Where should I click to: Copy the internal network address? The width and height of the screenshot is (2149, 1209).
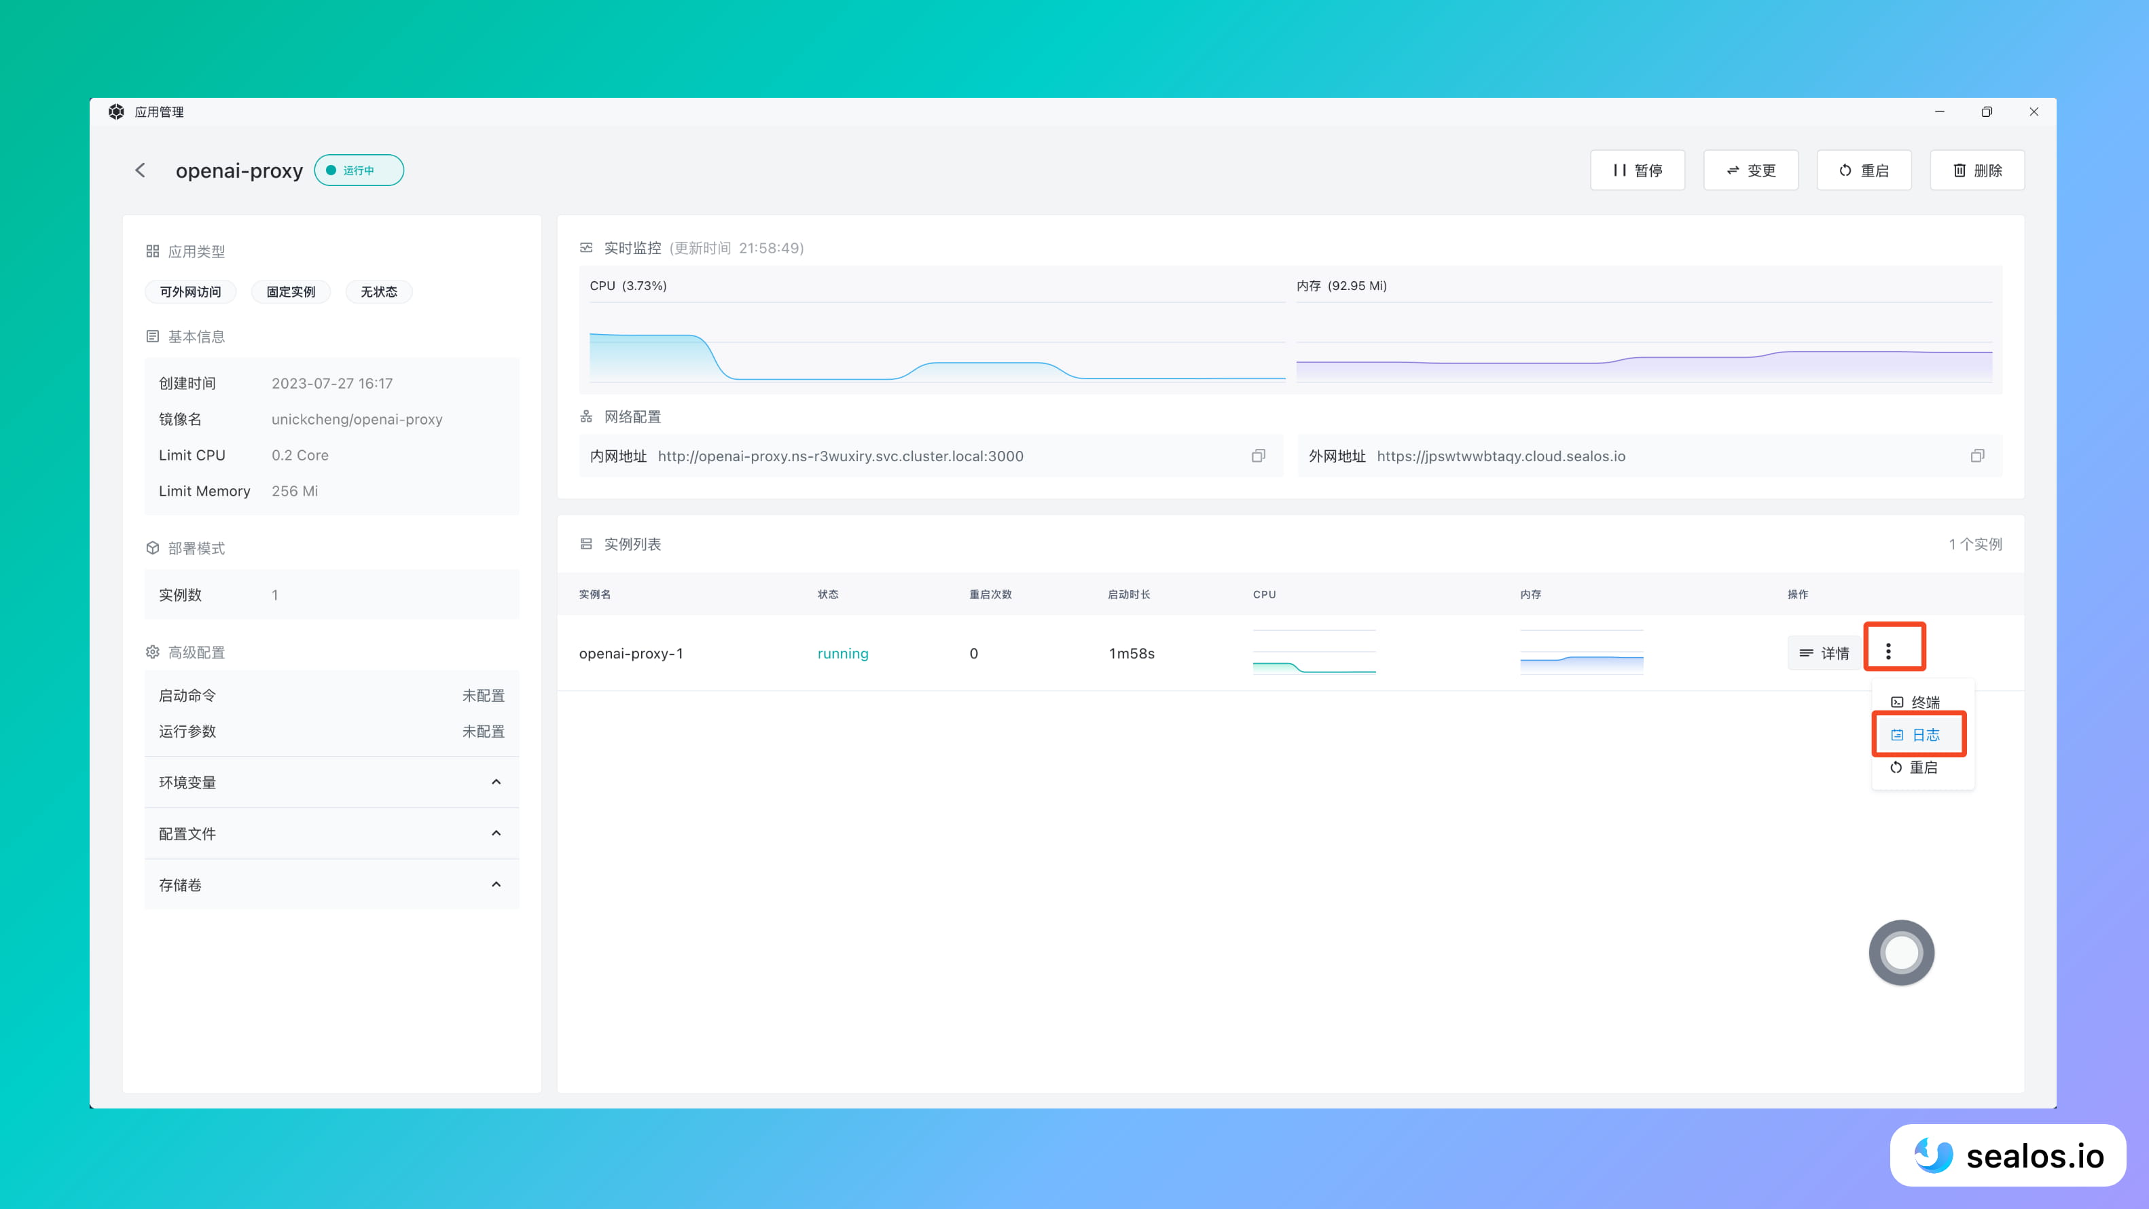[1258, 456]
